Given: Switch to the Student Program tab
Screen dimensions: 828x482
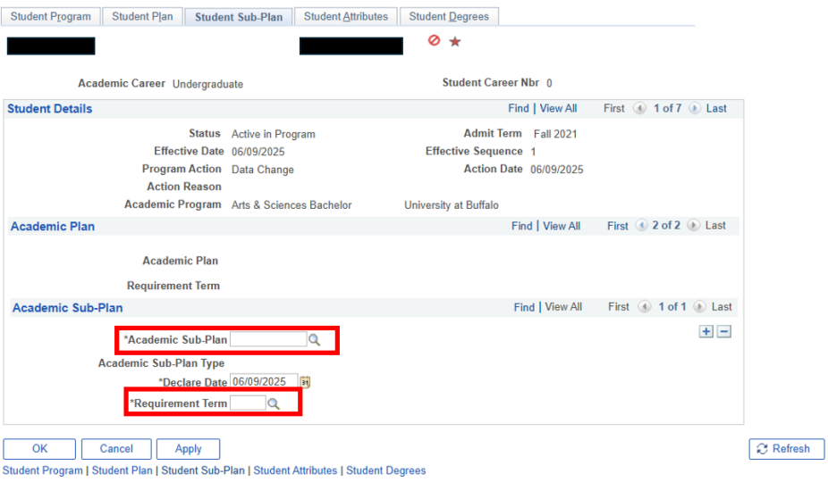Looking at the screenshot, I should pos(51,16).
